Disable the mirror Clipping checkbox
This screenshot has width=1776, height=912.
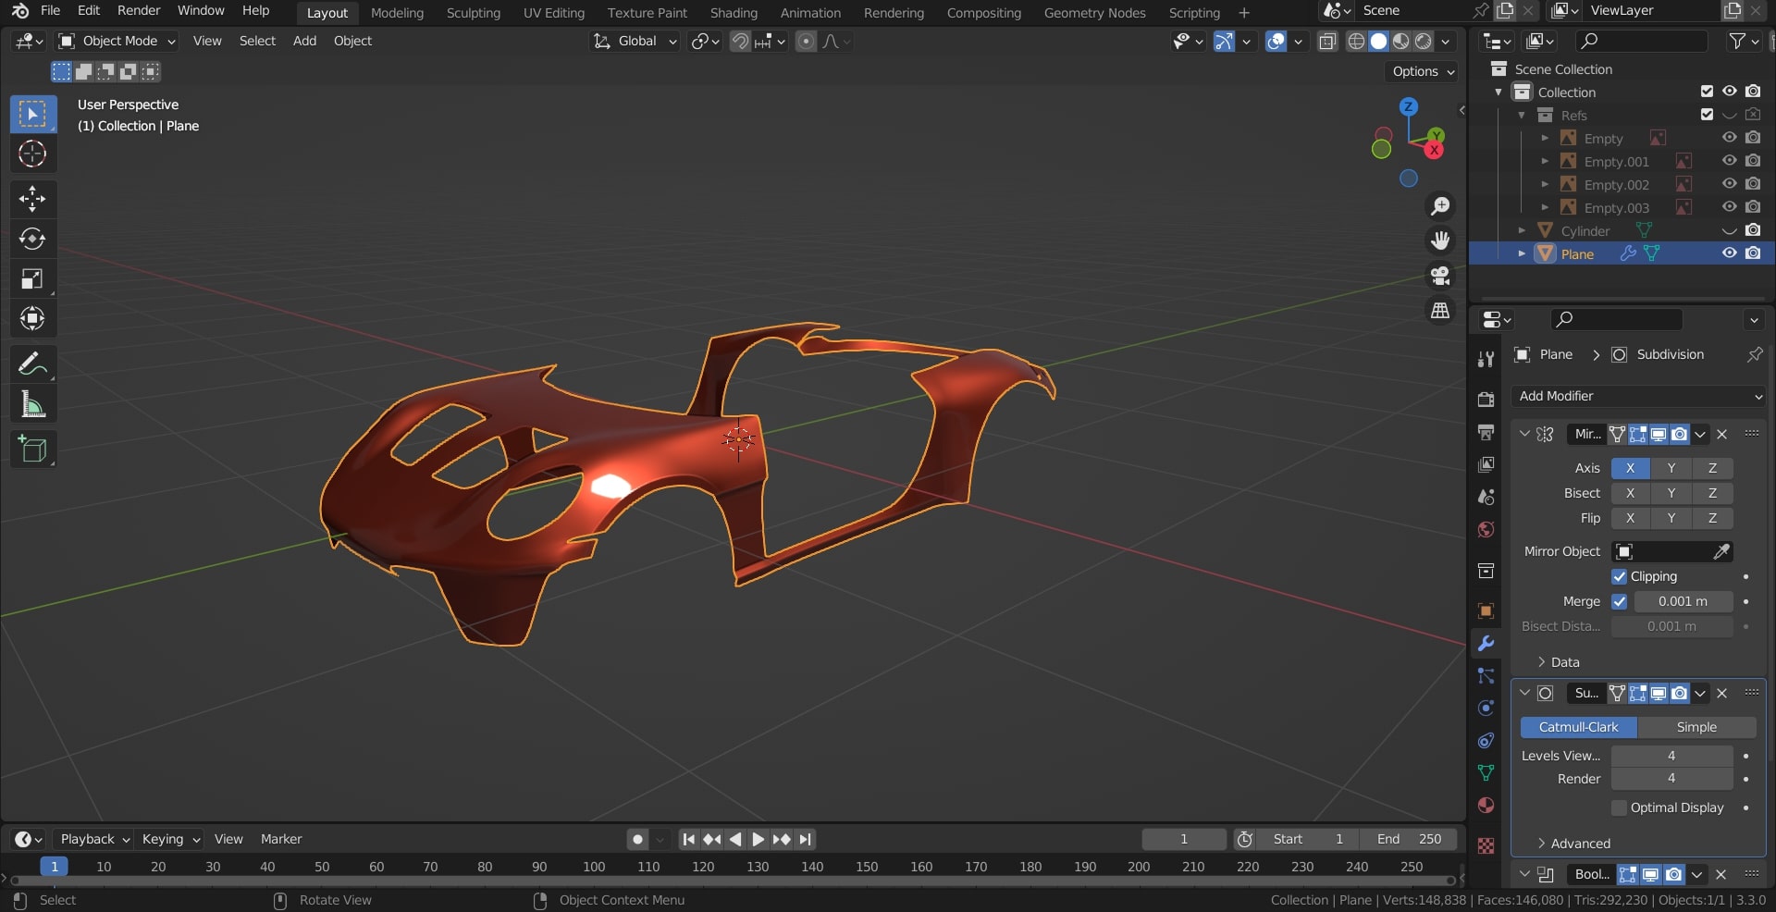(1620, 576)
